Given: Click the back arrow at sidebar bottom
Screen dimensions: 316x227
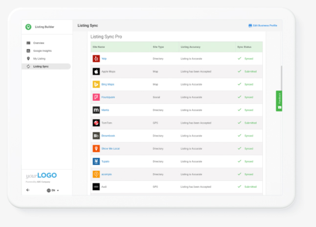Looking at the screenshot, I should pyautogui.click(x=28, y=190).
